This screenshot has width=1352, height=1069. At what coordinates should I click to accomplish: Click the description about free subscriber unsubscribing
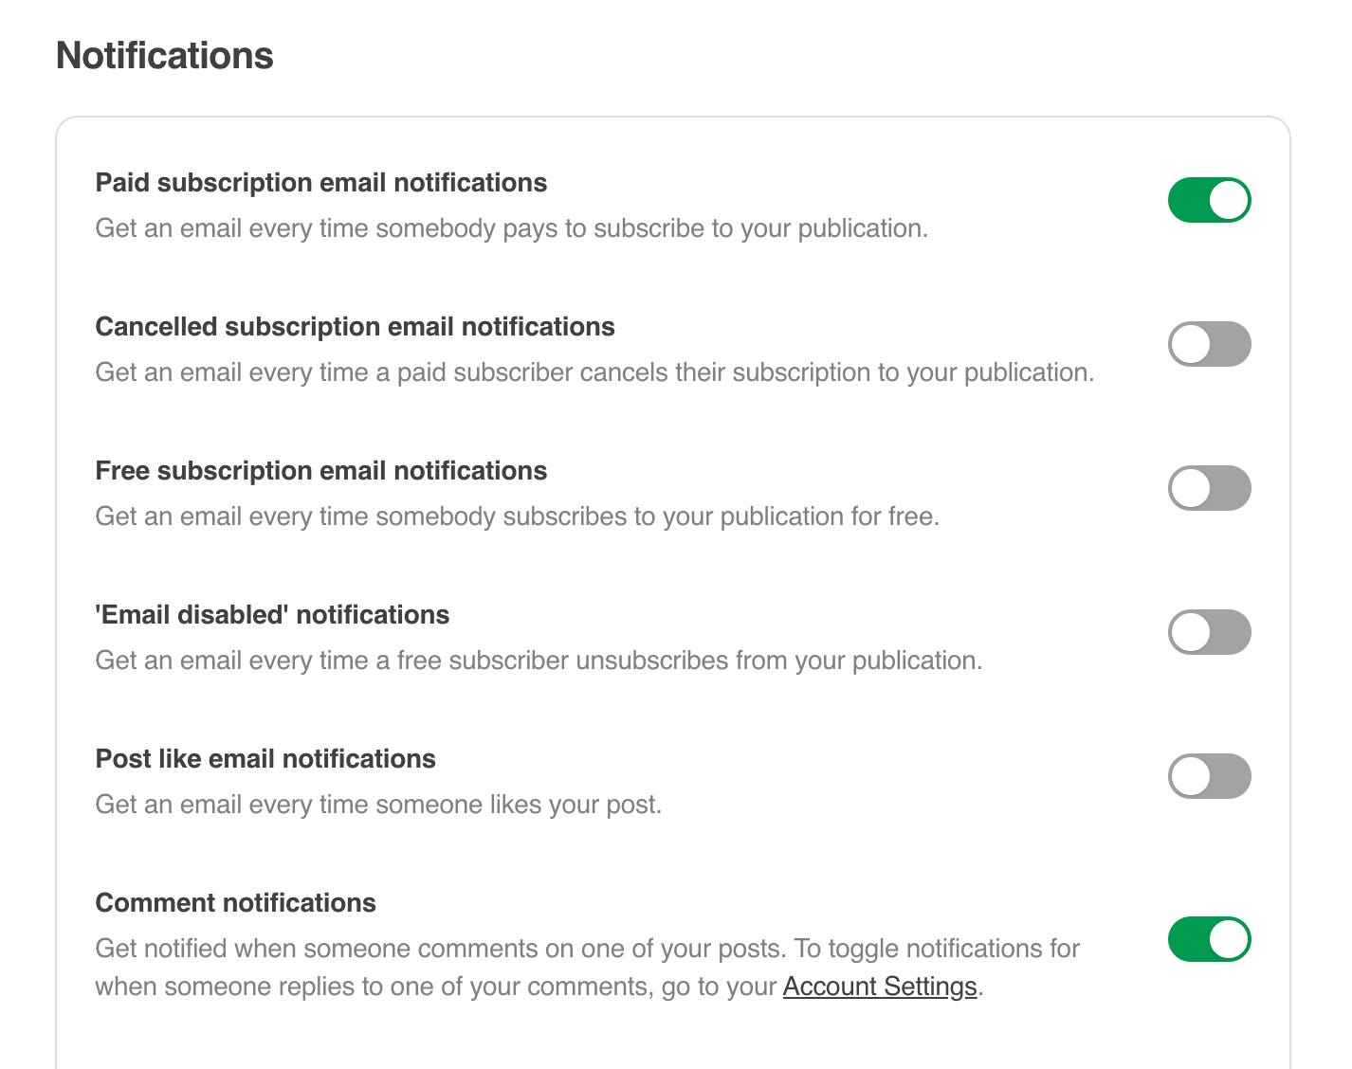(539, 661)
